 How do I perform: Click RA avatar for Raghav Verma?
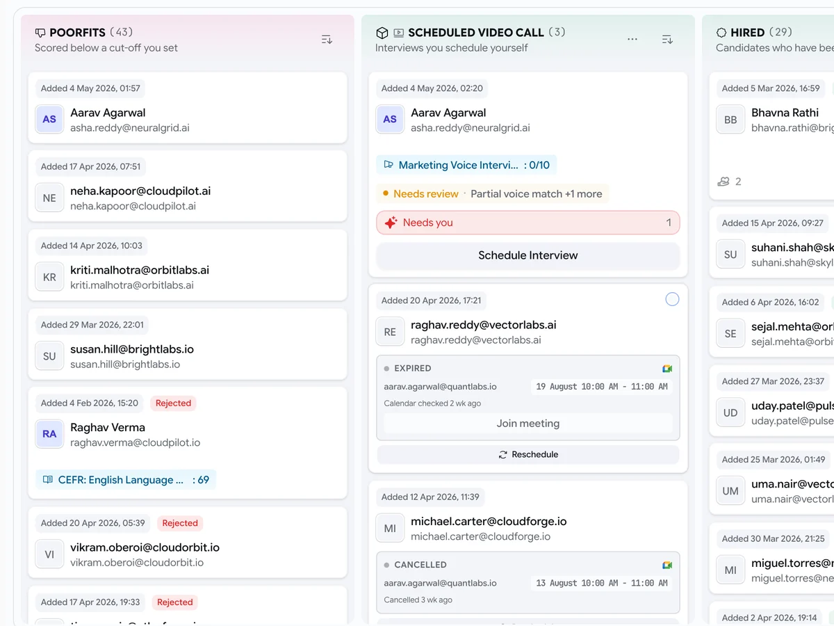49,434
